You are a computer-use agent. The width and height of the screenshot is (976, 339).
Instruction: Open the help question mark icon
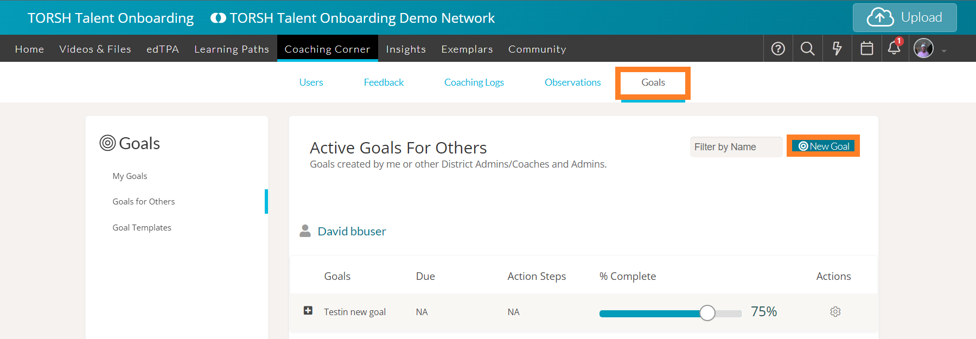(778, 49)
